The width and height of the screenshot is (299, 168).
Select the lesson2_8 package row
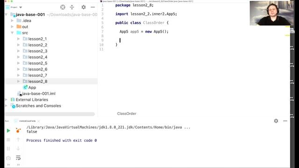click(x=51, y=81)
